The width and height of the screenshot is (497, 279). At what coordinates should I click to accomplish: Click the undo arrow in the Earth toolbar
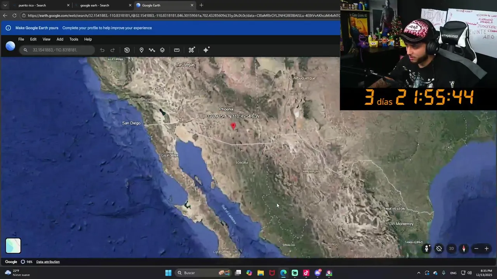tap(102, 50)
